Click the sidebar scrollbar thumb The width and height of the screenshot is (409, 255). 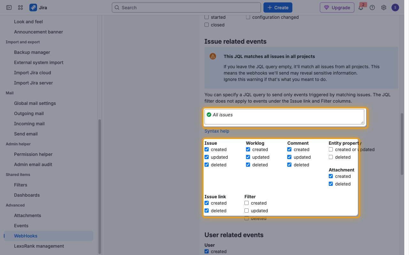(x=99, y=186)
